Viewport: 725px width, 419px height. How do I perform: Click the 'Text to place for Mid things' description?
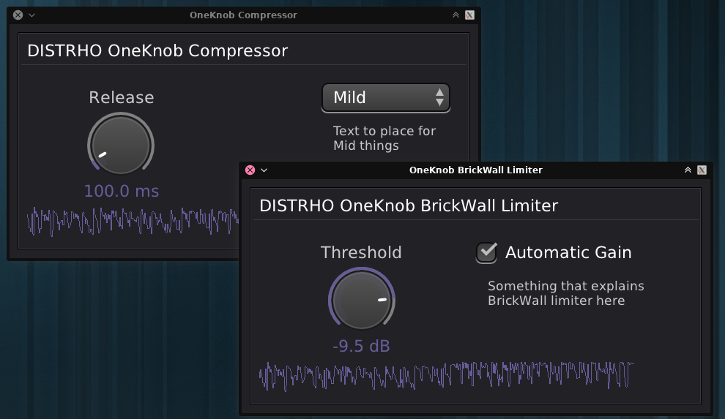[384, 138]
